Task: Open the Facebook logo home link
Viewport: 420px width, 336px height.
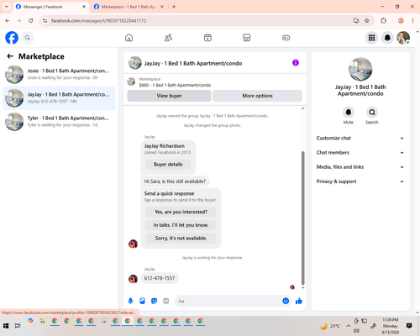Action: pos(12,38)
